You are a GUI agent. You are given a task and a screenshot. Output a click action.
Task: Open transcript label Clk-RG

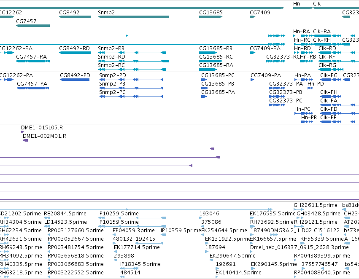[x=327, y=65]
